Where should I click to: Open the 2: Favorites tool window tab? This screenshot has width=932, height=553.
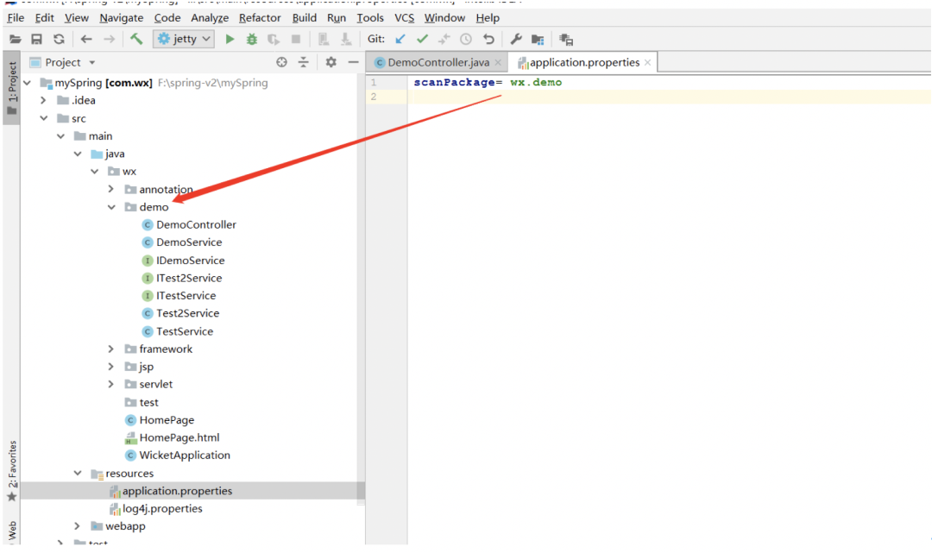pos(12,470)
